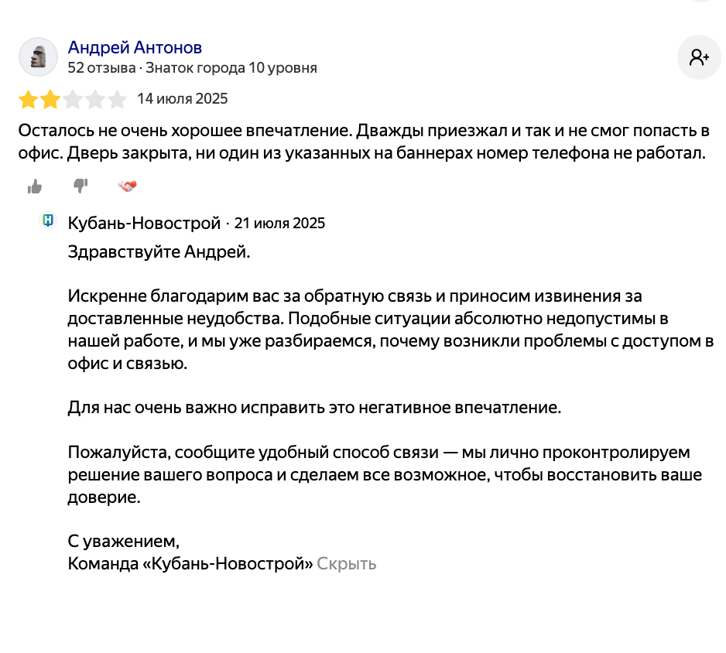Collapse the reply with Скрыть
Viewport: 726px width, 653px height.
click(346, 564)
